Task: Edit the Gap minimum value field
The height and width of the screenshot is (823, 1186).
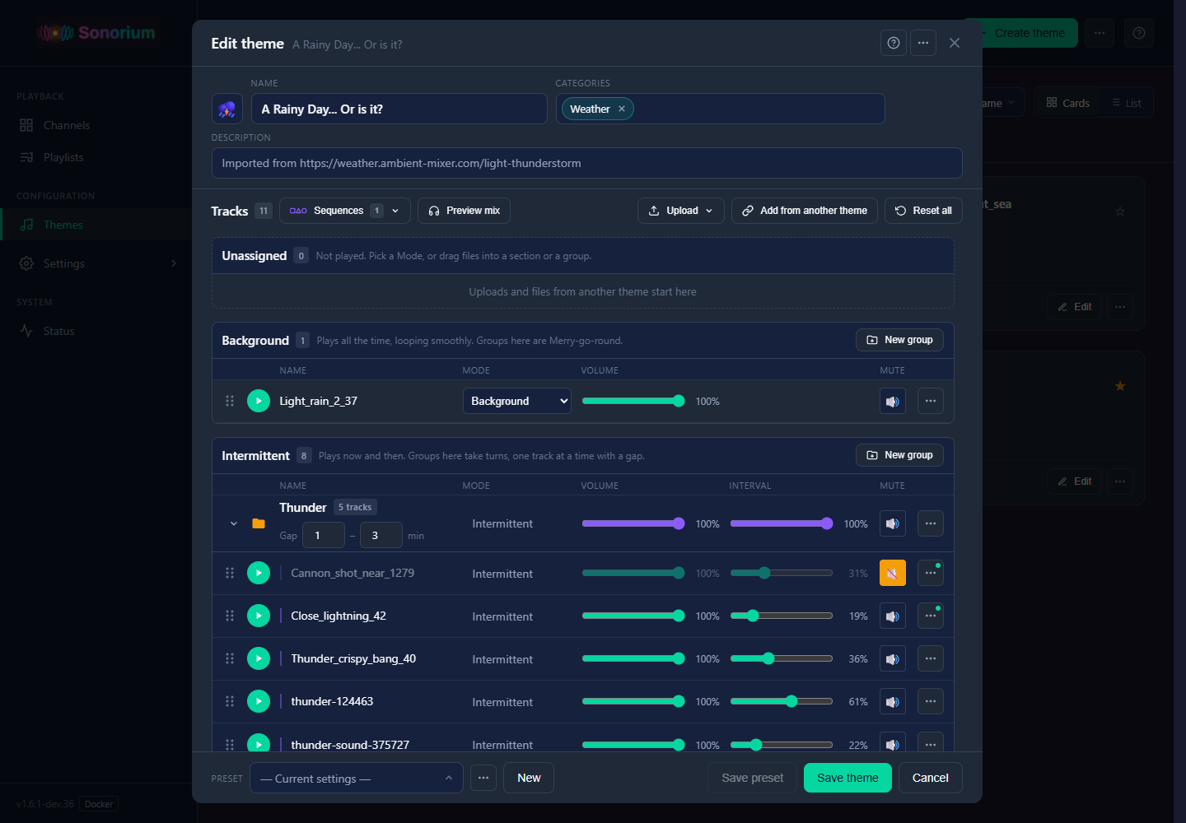Action: [324, 535]
